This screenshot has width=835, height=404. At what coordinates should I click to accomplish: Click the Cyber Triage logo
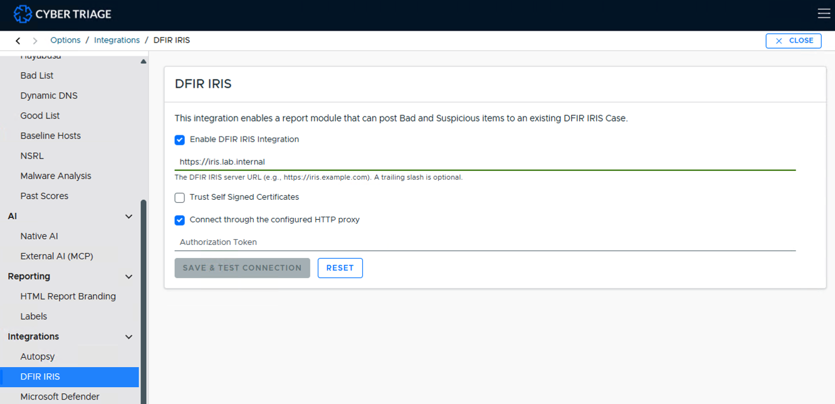coord(62,14)
